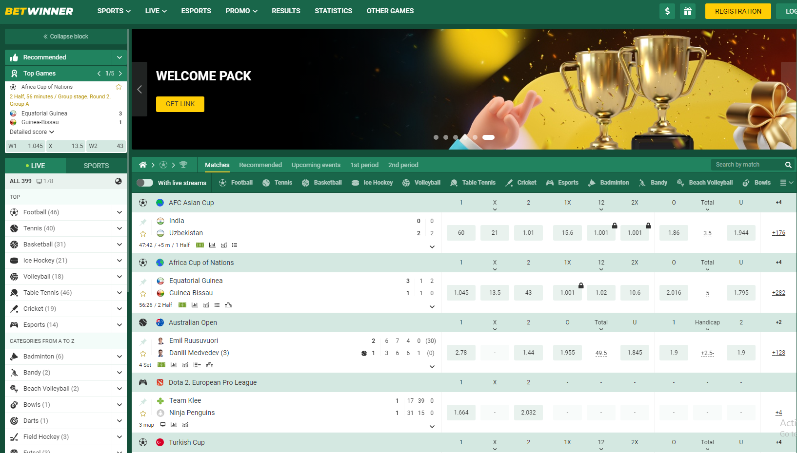This screenshot has width=797, height=453.
Task: Expand Basketball (31) in sidebar
Action: (x=120, y=245)
